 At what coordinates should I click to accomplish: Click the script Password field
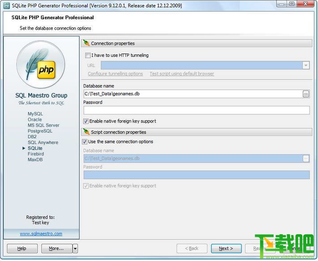[x=197, y=175]
